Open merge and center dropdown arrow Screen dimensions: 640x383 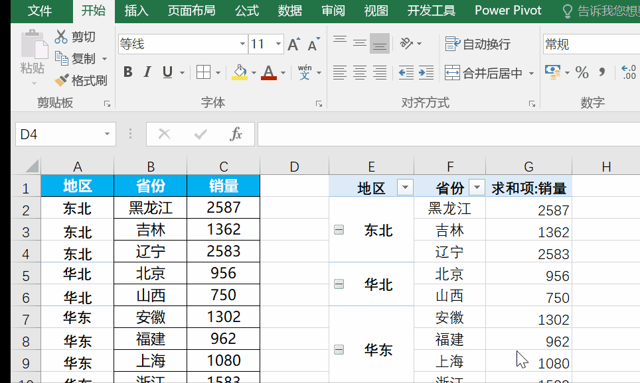tap(531, 74)
